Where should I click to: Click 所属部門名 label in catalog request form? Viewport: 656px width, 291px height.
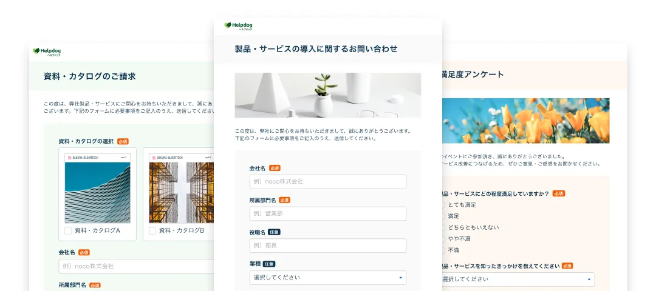tap(72, 285)
